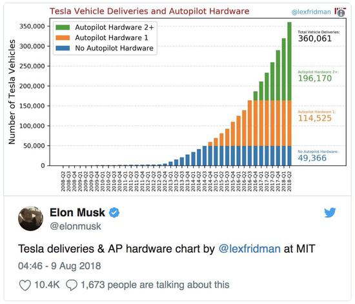Image resolution: width=355 pixels, height=304 pixels.
Task: Click the blue verified badge
Action: pos(114,212)
